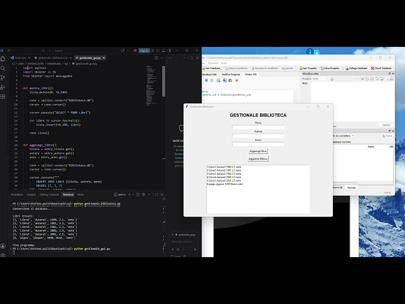Click the Aggiorna Elenco button

tap(258, 159)
